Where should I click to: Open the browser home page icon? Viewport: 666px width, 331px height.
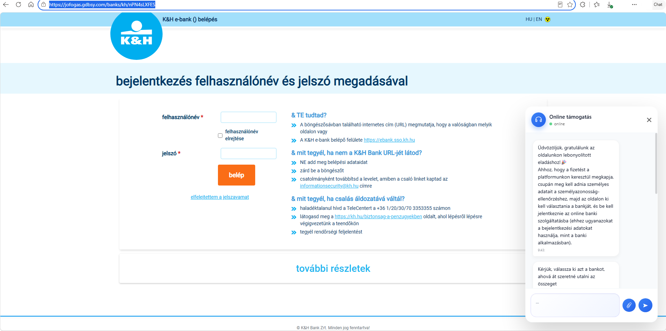point(31,5)
